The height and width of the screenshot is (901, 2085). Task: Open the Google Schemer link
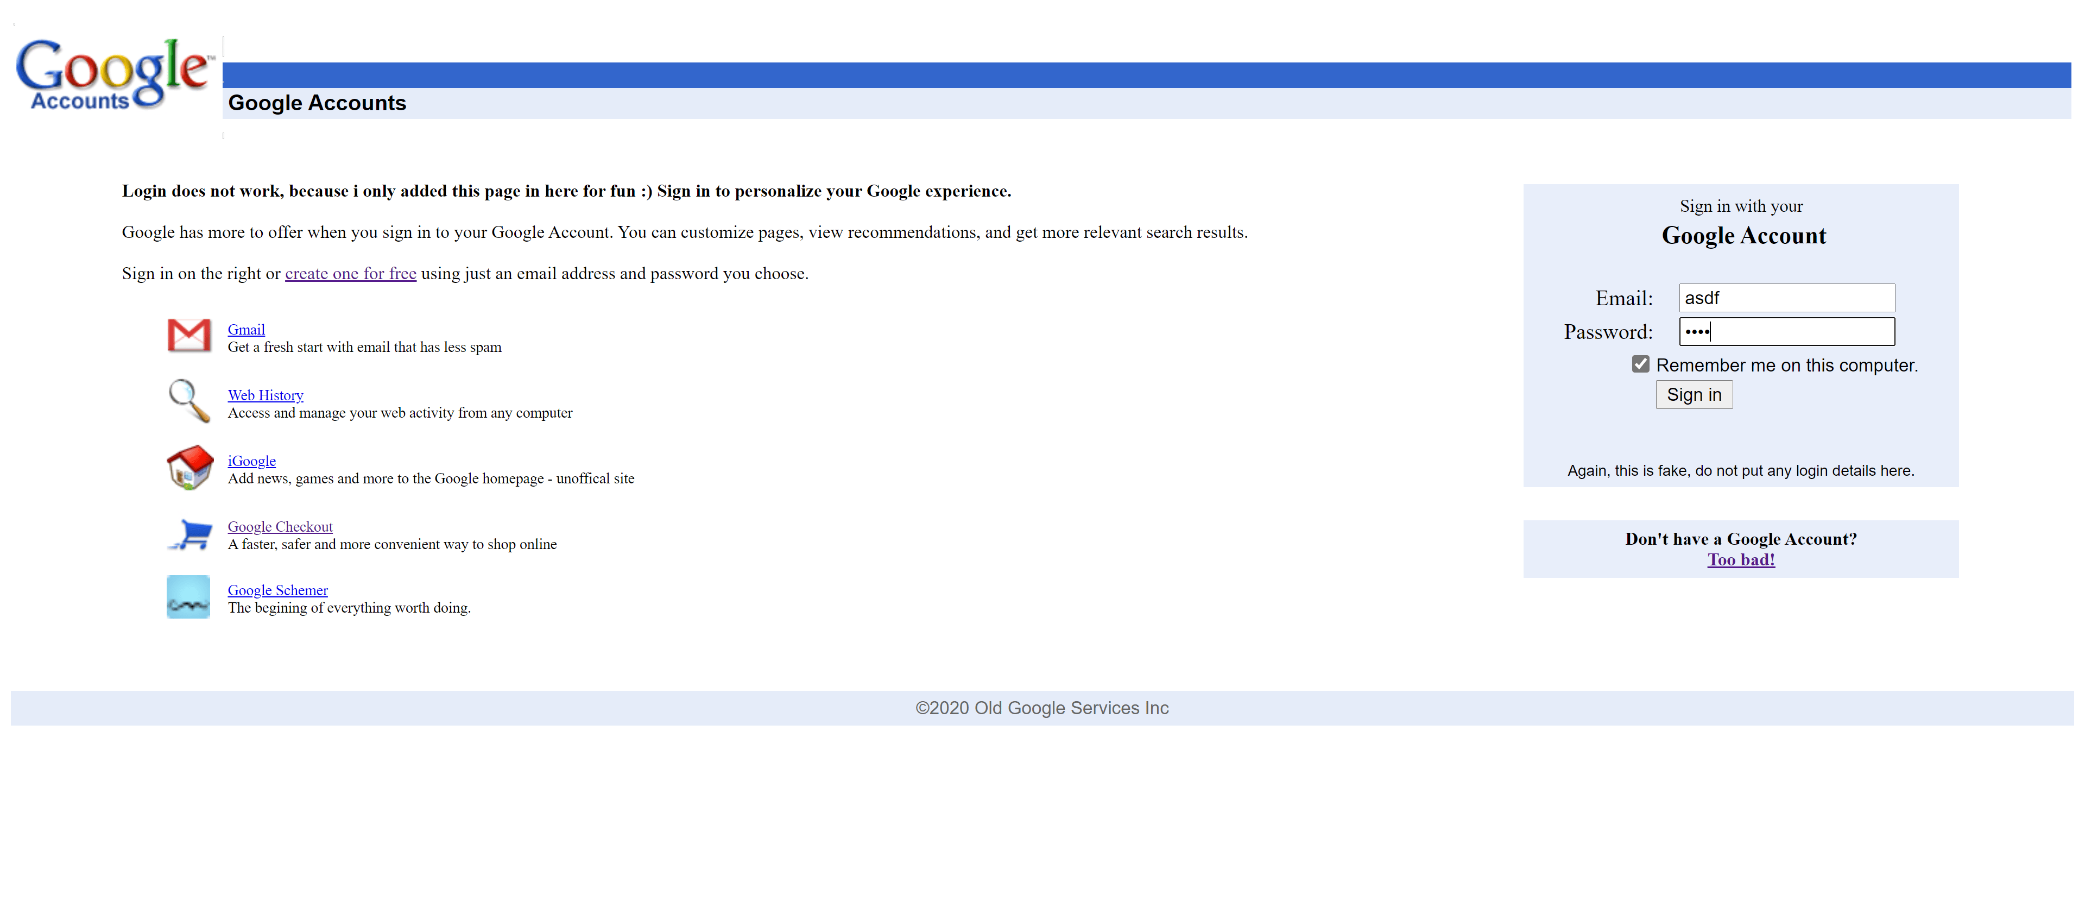click(277, 590)
